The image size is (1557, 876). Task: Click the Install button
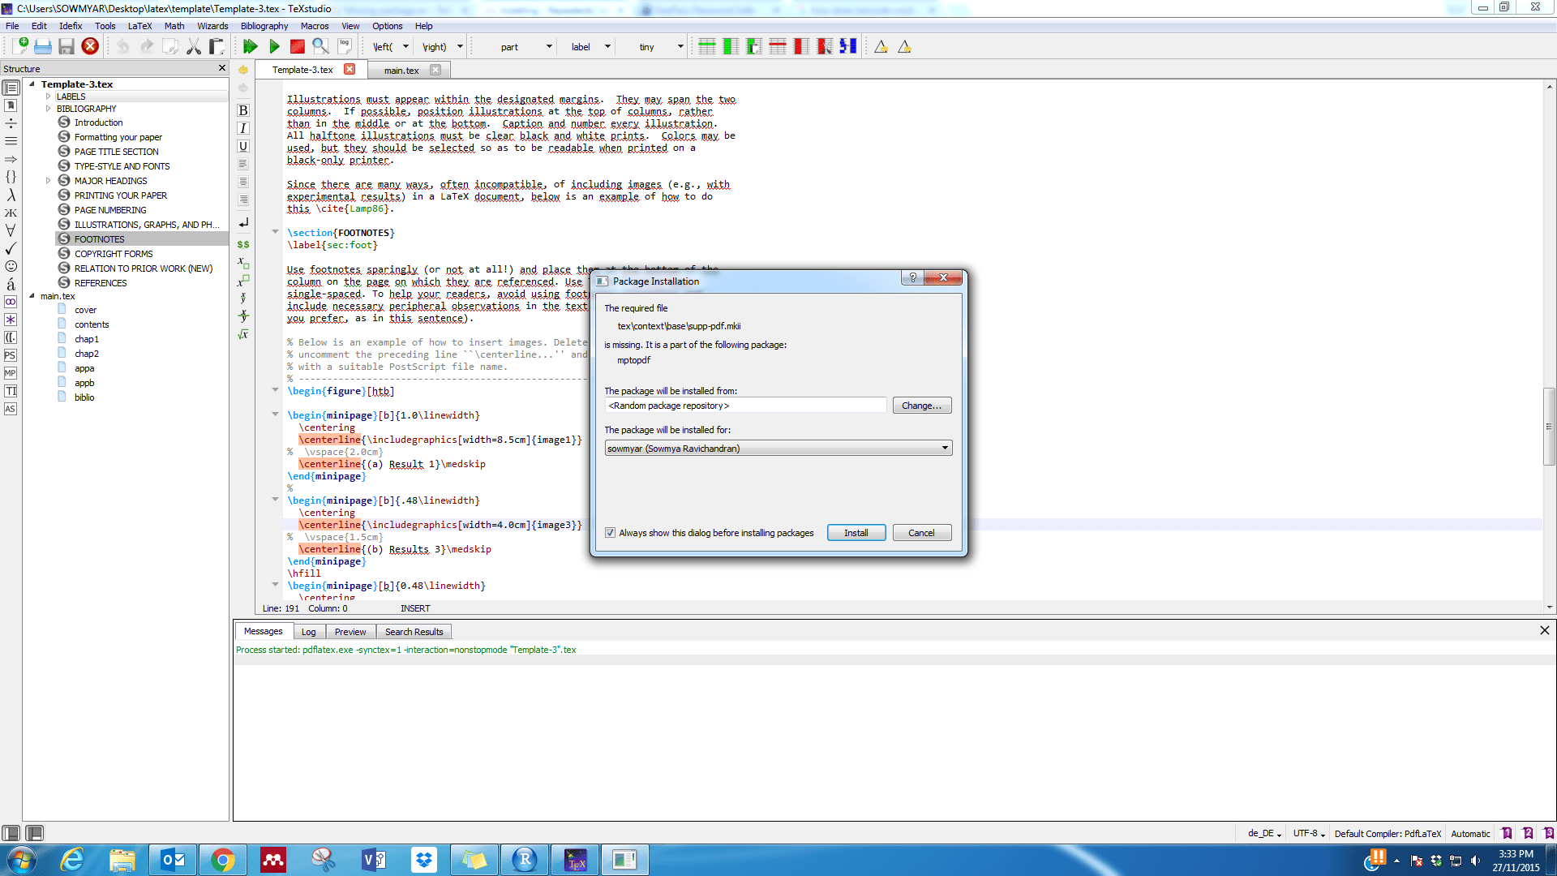pyautogui.click(x=856, y=533)
